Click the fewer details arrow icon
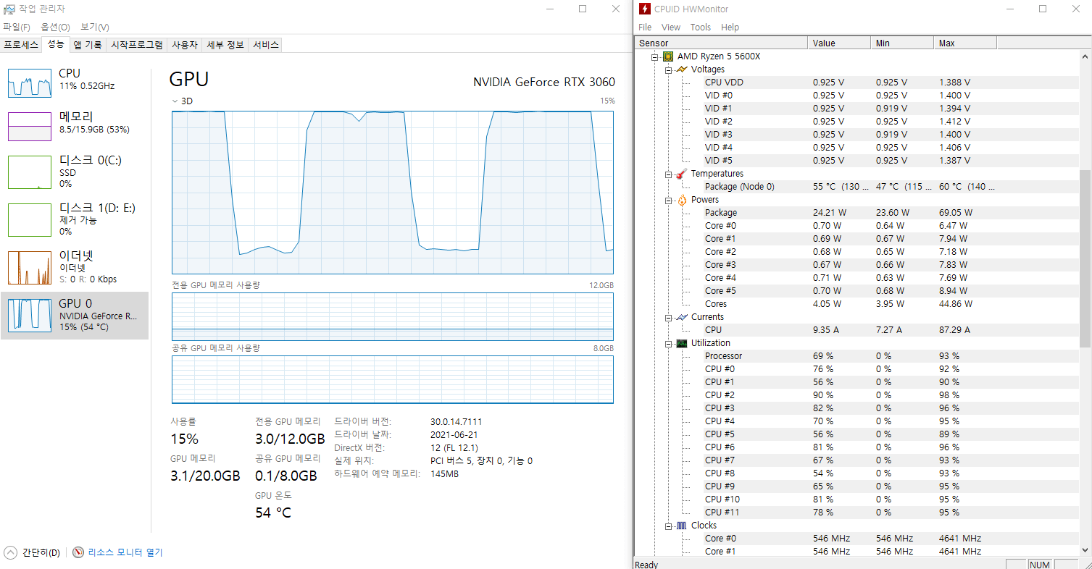Screen dimensions: 1092x569 point(10,552)
